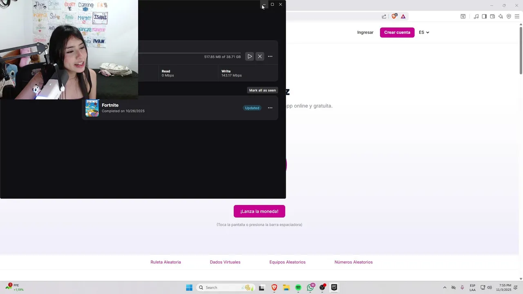Open the browser hamburger main menu
The width and height of the screenshot is (523, 294).
pyautogui.click(x=517, y=16)
